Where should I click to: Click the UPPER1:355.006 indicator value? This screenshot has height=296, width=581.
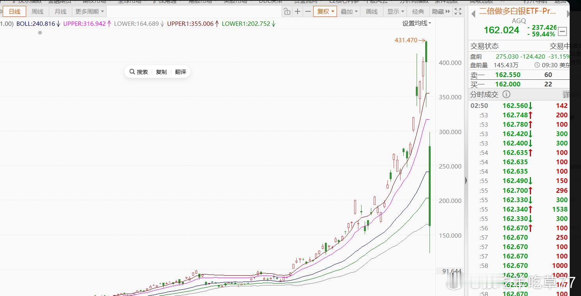coord(193,23)
